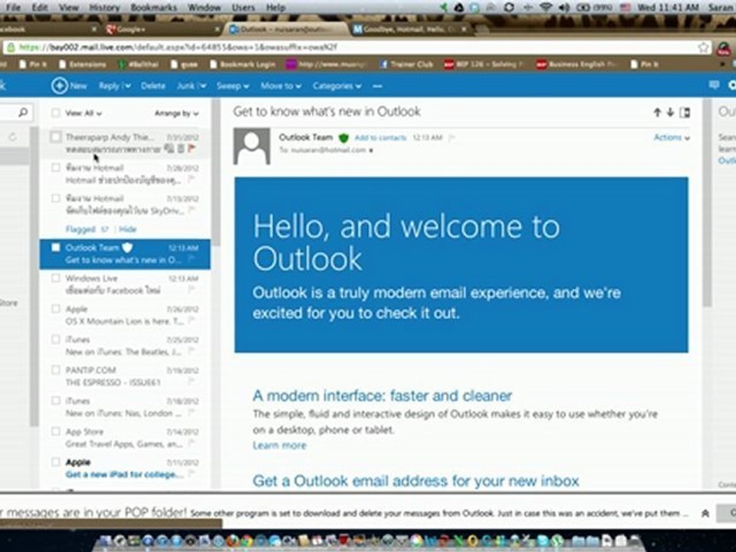This screenshot has height=552, width=736.
Task: Click shield icon on Outlook Team row
Action: [x=127, y=248]
